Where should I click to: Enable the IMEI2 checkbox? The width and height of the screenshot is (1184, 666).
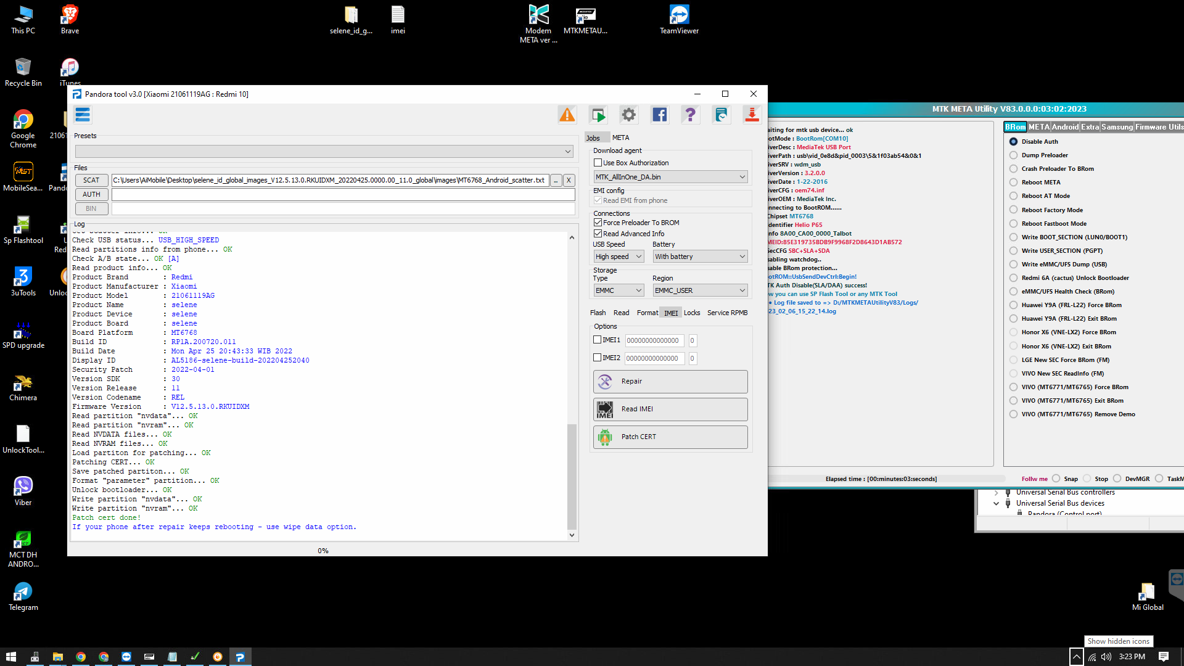[x=597, y=358]
